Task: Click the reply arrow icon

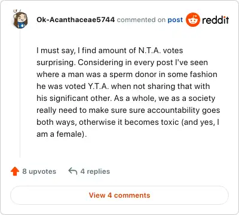Action: click(x=73, y=171)
